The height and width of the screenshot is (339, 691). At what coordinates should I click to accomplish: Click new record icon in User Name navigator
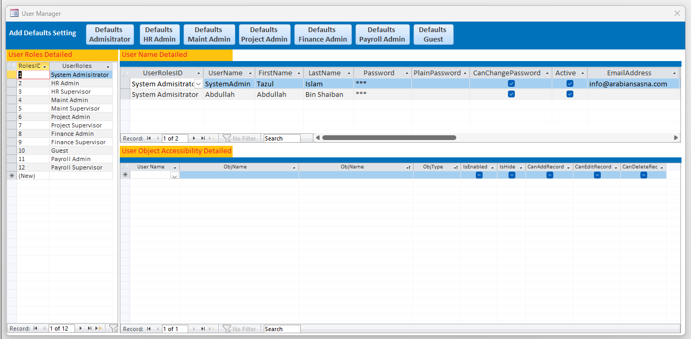[212, 138]
